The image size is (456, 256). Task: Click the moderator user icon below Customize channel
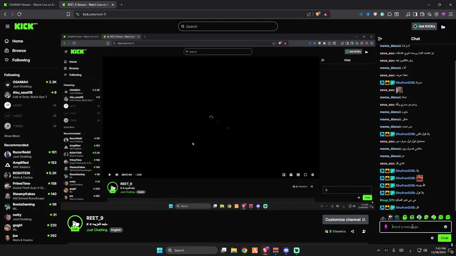(364, 231)
